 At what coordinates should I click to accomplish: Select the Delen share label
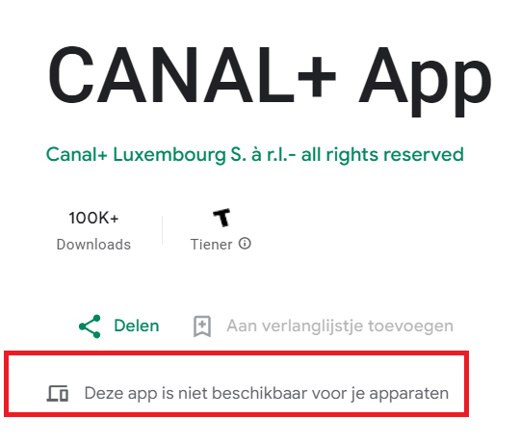pos(137,326)
